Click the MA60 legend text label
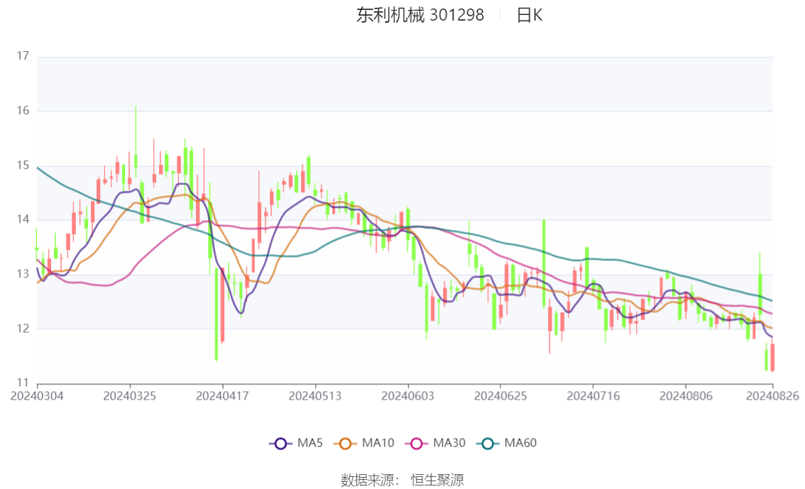 click(520, 444)
